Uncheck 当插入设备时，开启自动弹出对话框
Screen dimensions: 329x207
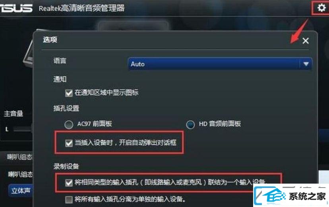tap(69, 143)
